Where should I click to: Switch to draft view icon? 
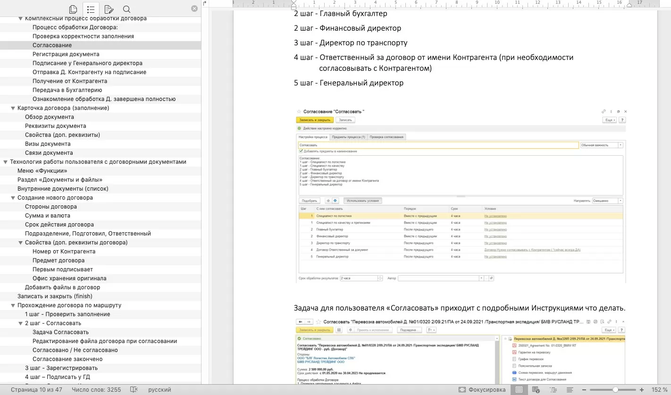[570, 390]
